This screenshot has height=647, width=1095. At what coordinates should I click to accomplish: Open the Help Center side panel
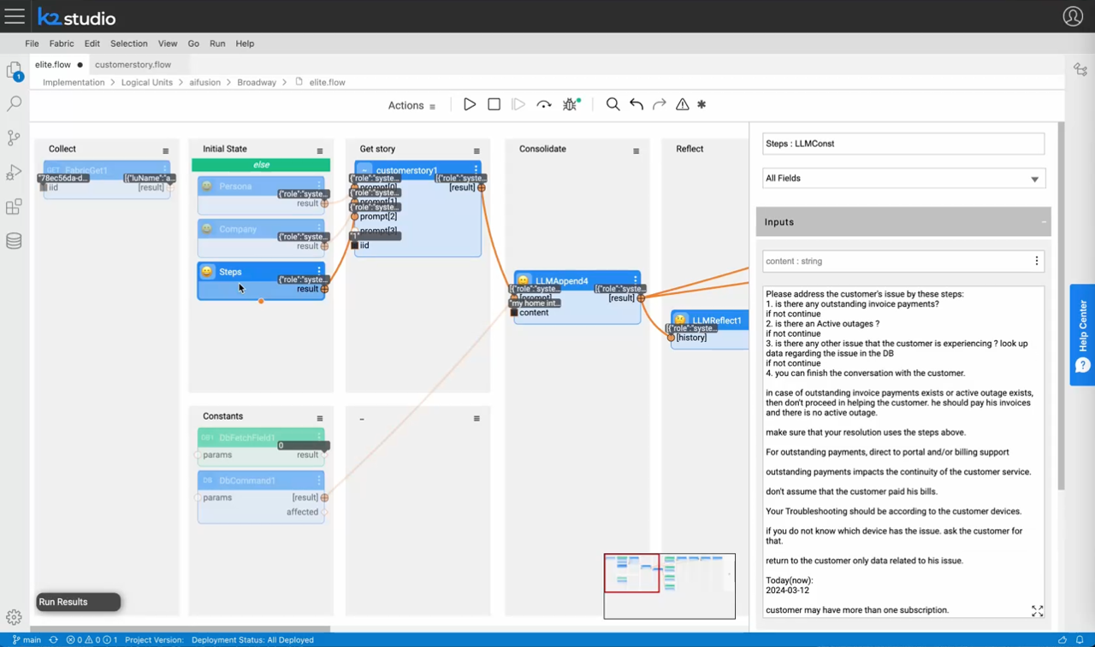coord(1082,335)
